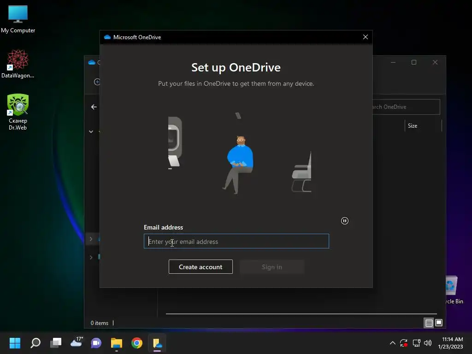This screenshot has width=472, height=354.
Task: Sort by the Size column header
Action: tap(413, 126)
